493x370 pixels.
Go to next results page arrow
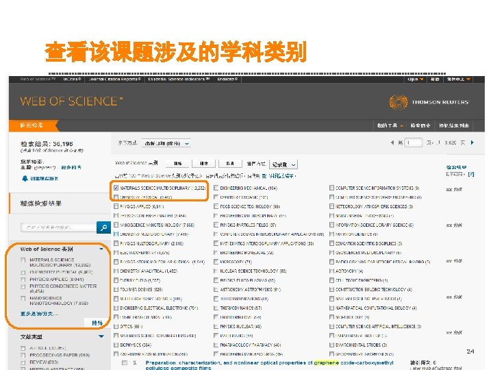pos(472,143)
